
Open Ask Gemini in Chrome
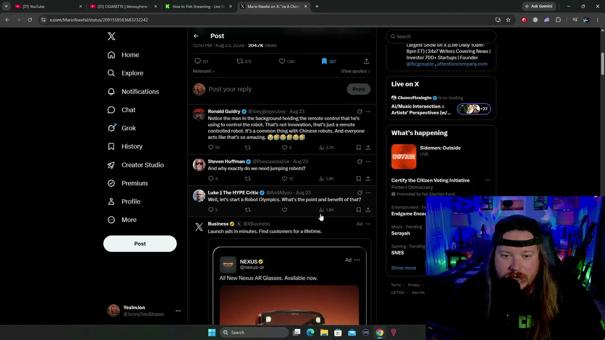(538, 7)
